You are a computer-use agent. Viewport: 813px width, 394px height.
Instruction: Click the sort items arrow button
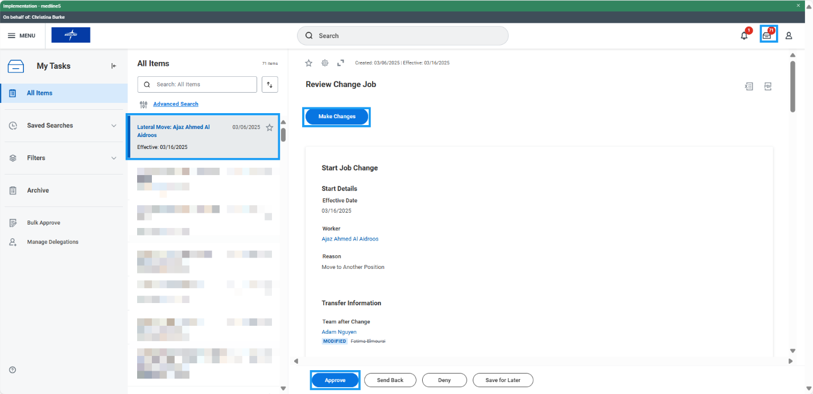click(270, 85)
